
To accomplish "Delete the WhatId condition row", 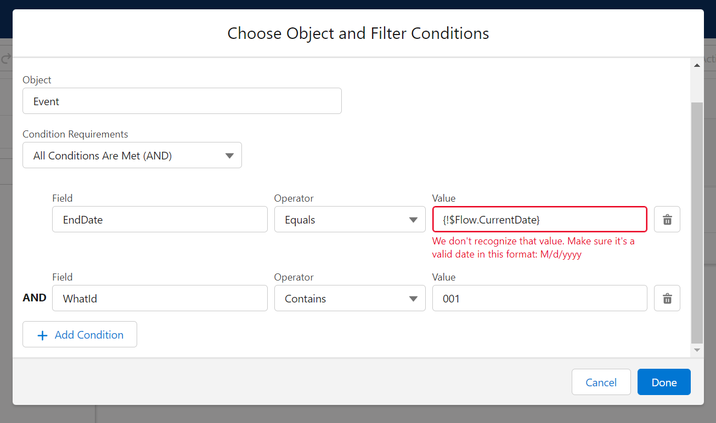I will [667, 299].
